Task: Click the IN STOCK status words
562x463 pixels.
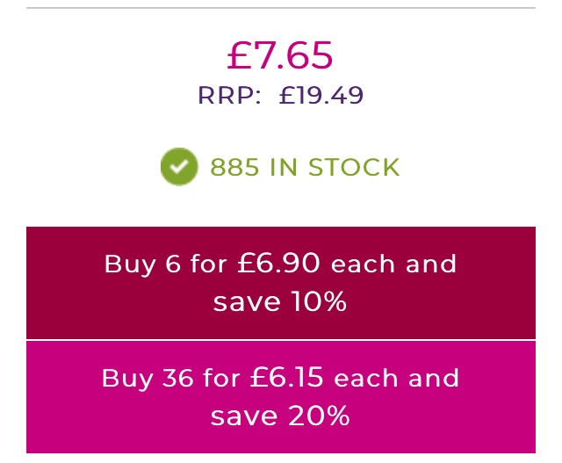Action: point(335,167)
